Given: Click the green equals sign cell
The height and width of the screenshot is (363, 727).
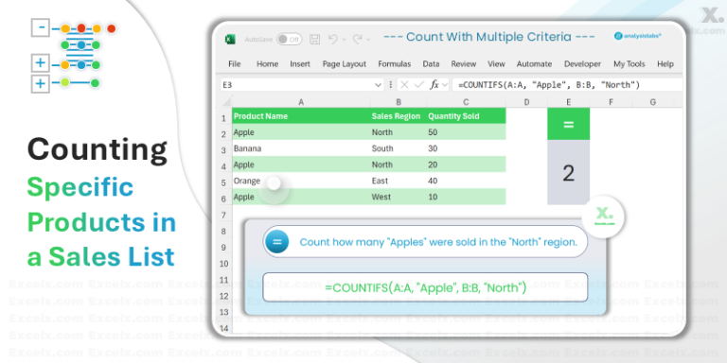Looking at the screenshot, I should 568,124.
